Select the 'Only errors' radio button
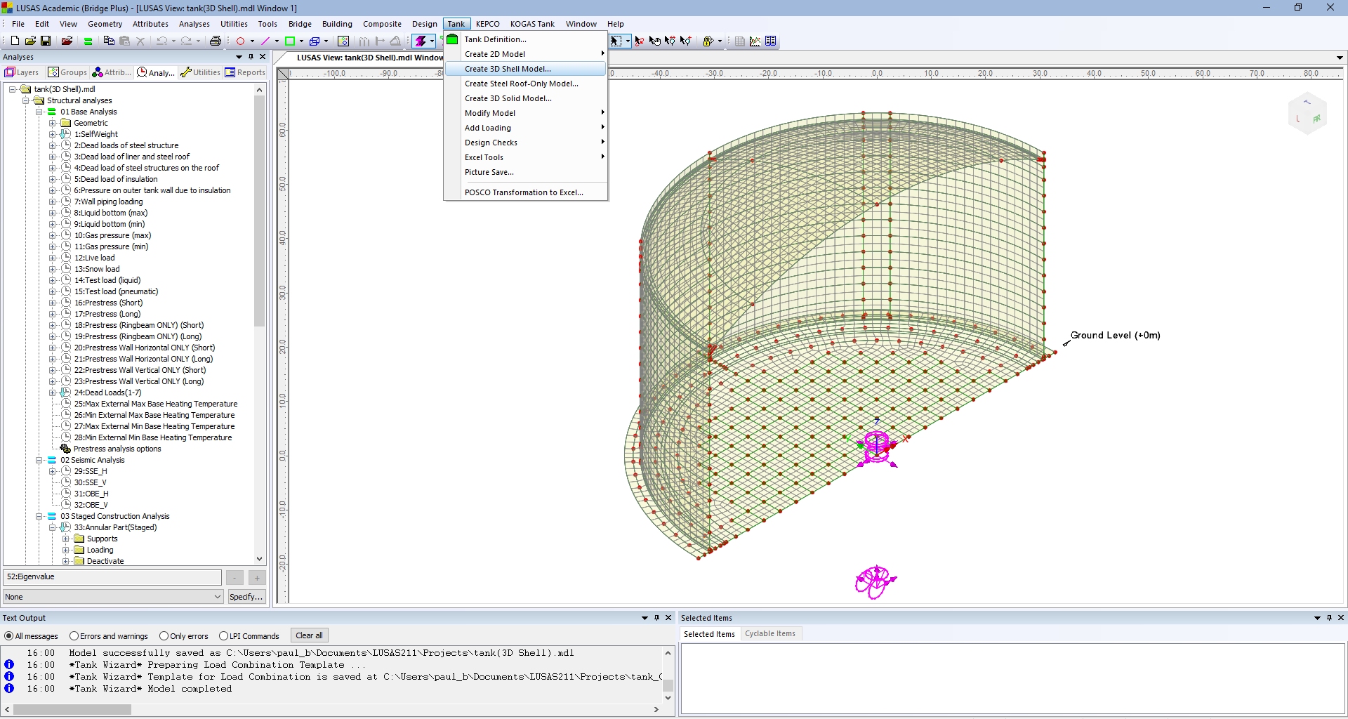 (164, 636)
